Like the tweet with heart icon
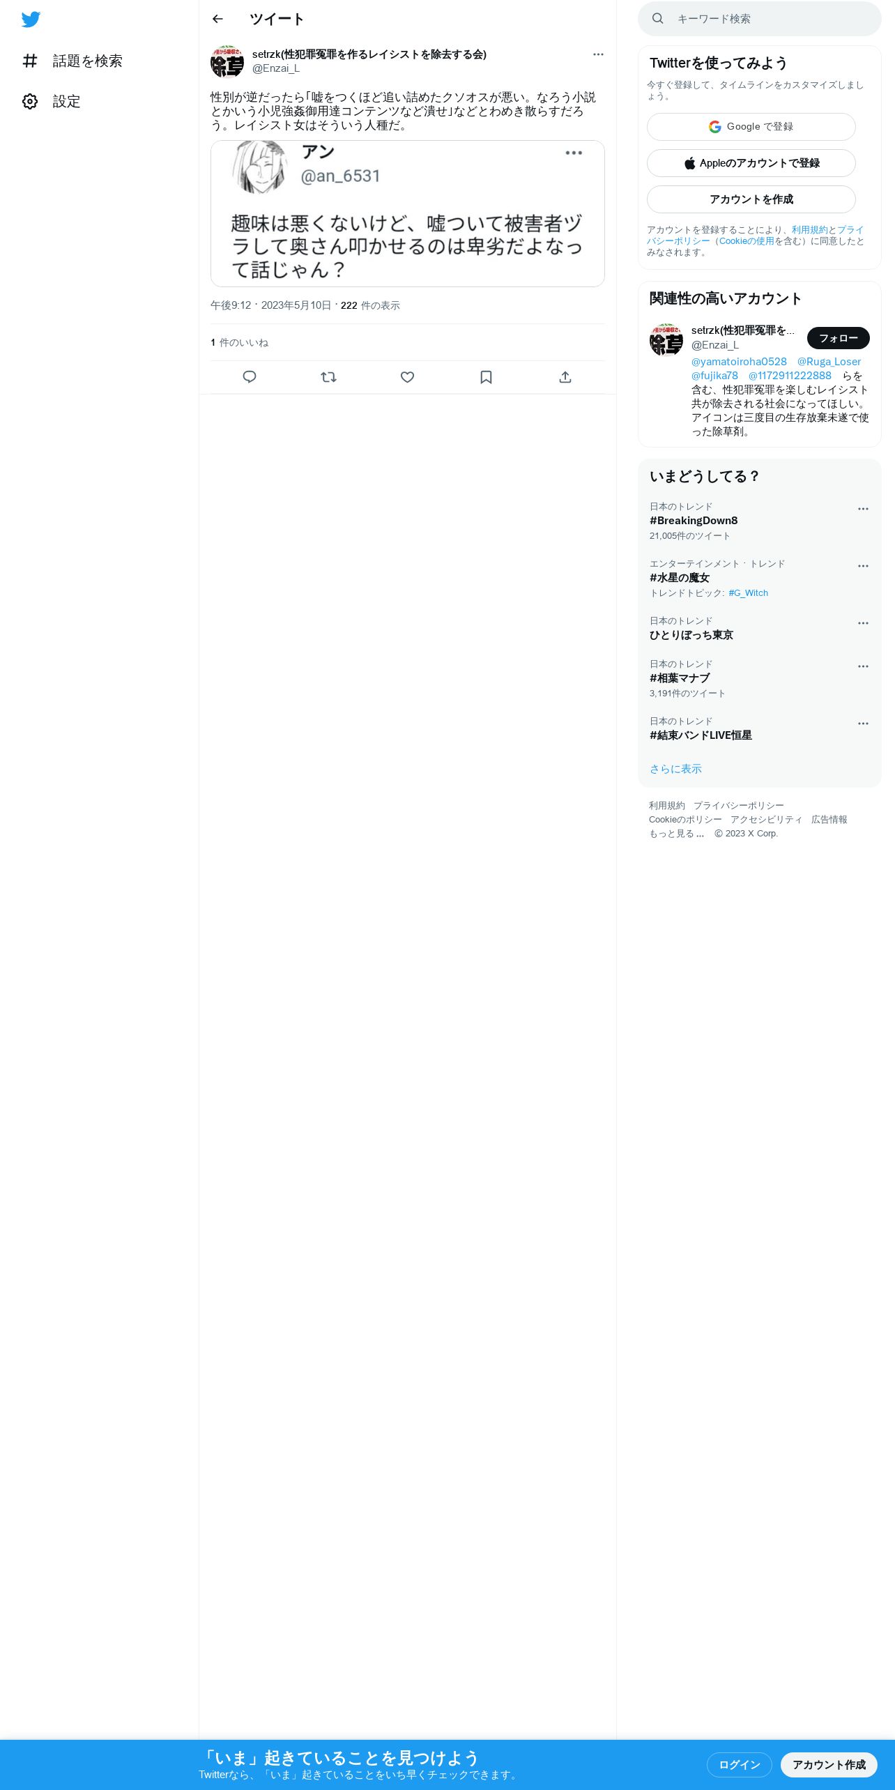Image resolution: width=895 pixels, height=1790 pixels. pyautogui.click(x=407, y=377)
